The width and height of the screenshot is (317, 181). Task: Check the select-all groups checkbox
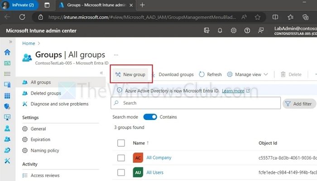click(x=121, y=143)
